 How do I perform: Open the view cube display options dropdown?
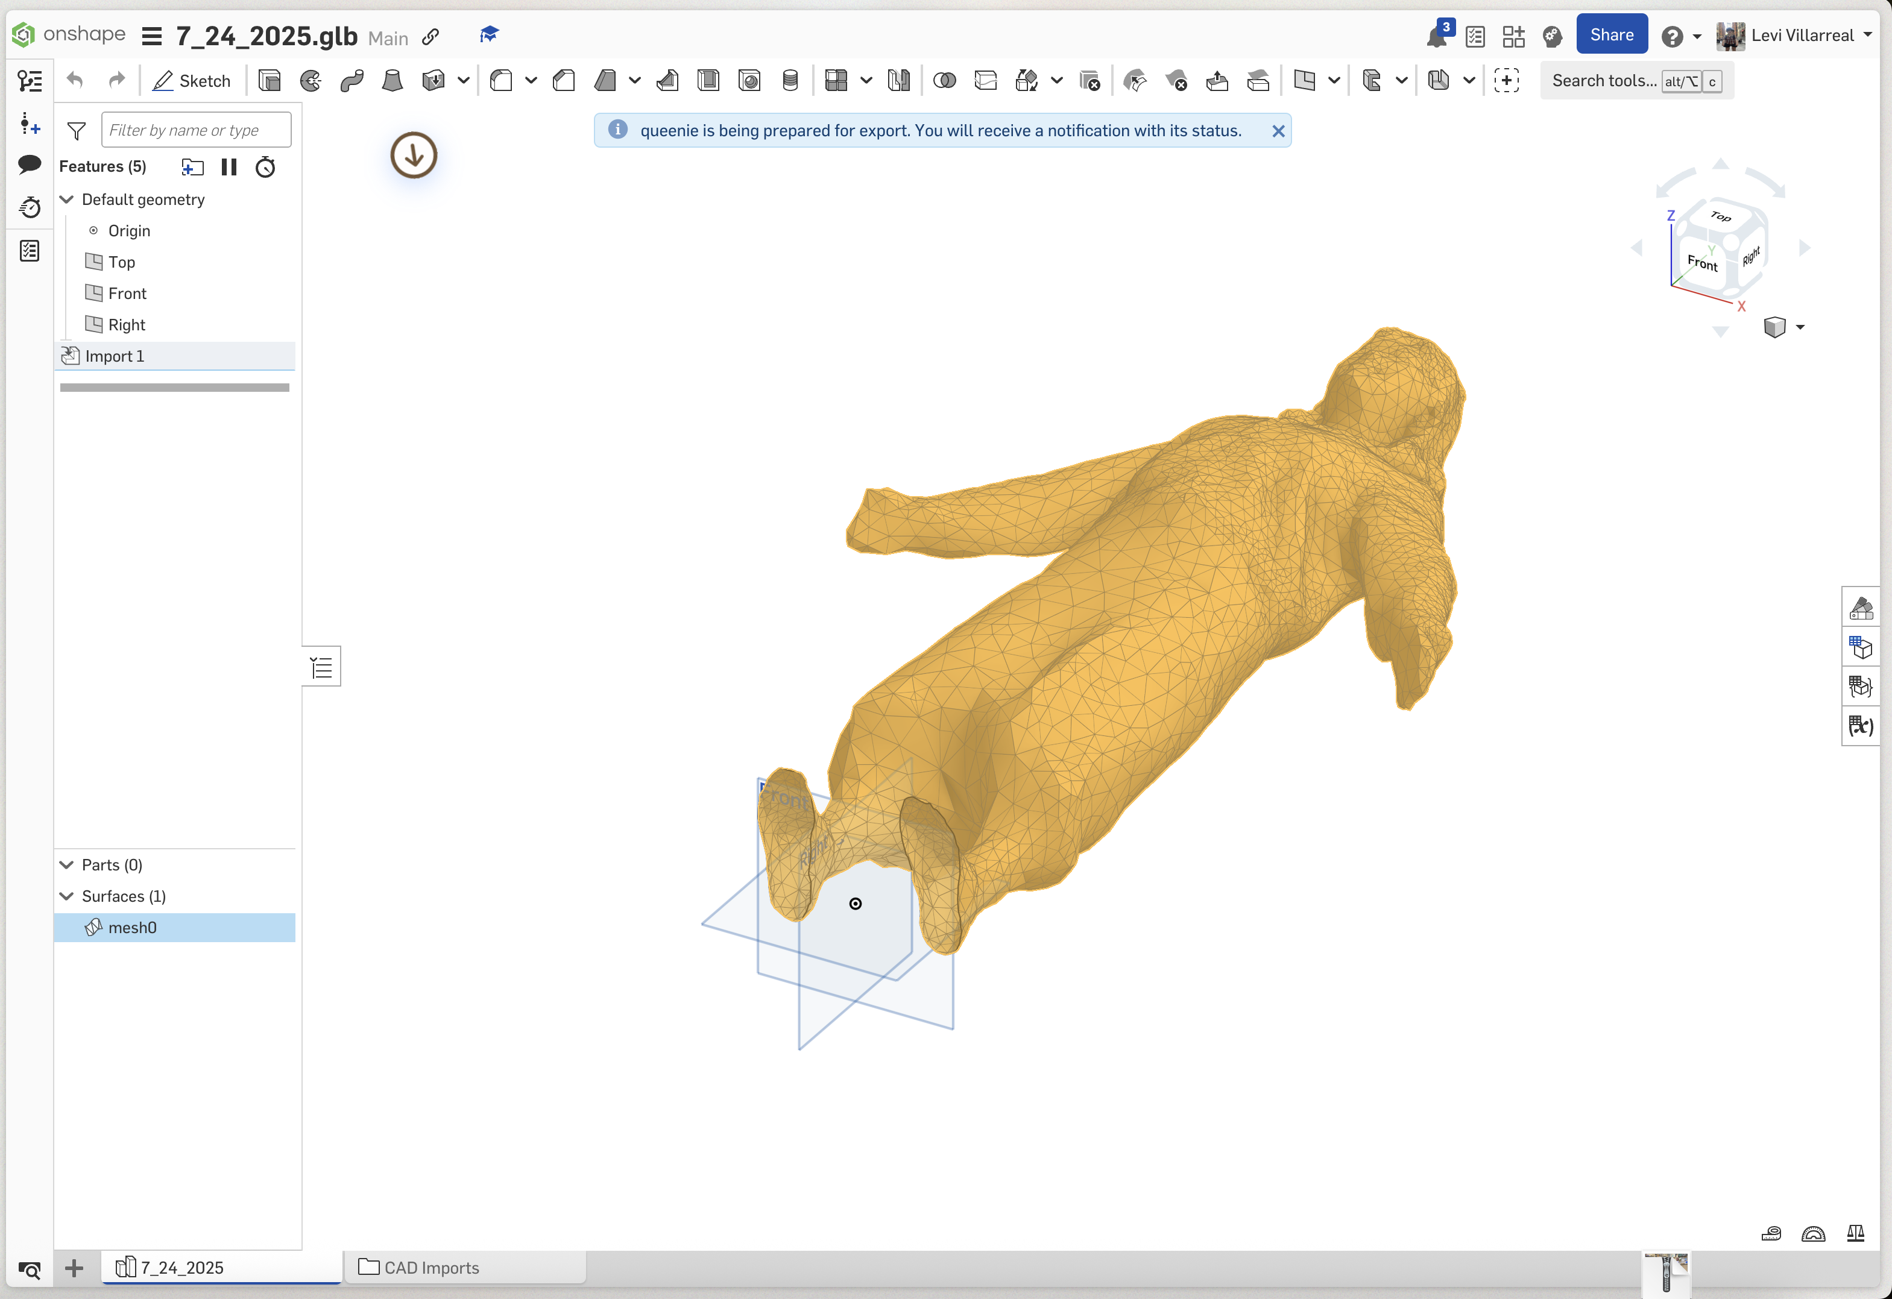(1783, 327)
